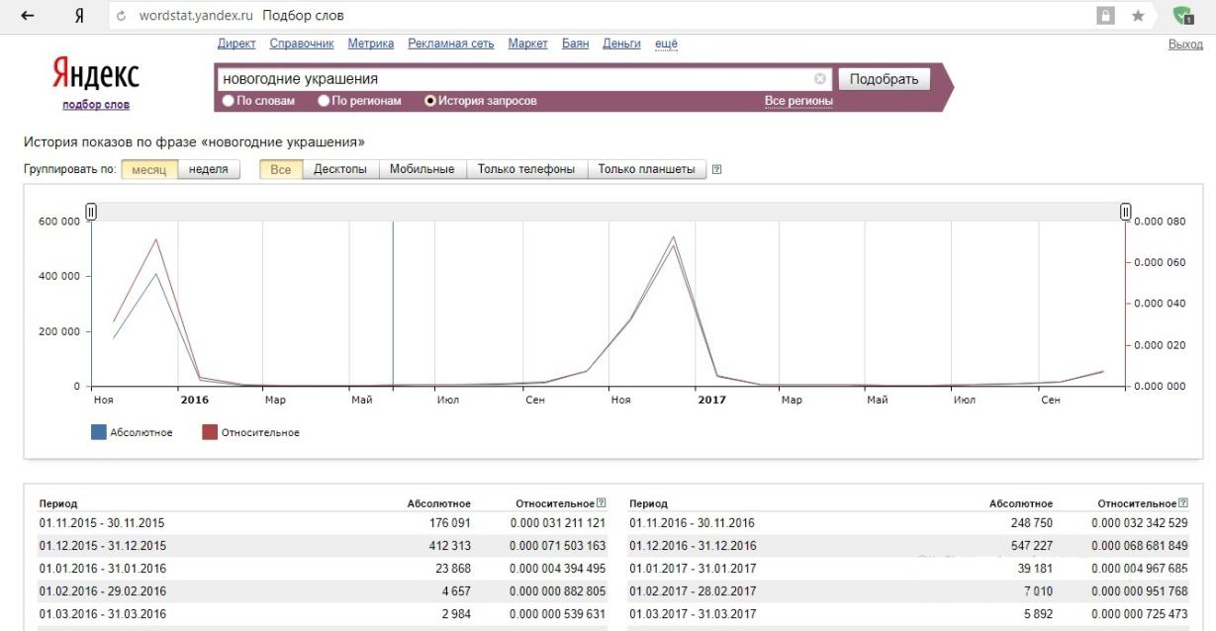Switch to the Только телефоны tab
This screenshot has width=1216, height=631.
[x=526, y=169]
